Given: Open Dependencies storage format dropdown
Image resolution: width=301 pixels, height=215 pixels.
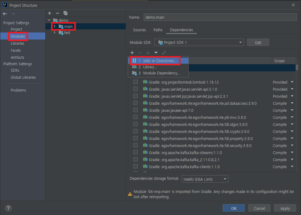Looking at the screenshot, I should click(x=205, y=179).
